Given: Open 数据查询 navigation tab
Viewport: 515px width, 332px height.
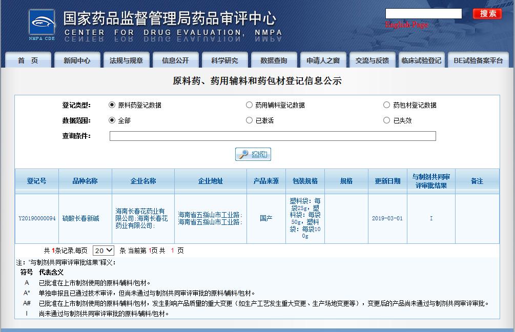Looking at the screenshot, I should (x=274, y=60).
